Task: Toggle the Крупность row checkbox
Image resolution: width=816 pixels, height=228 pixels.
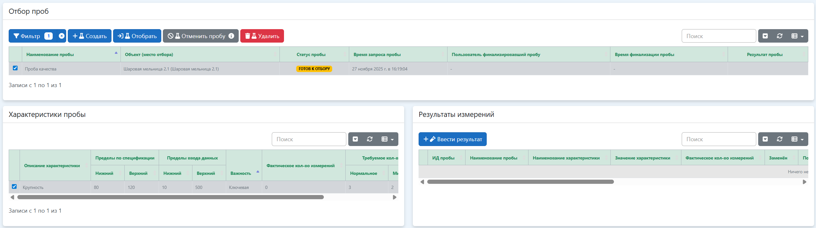Action: (14, 187)
